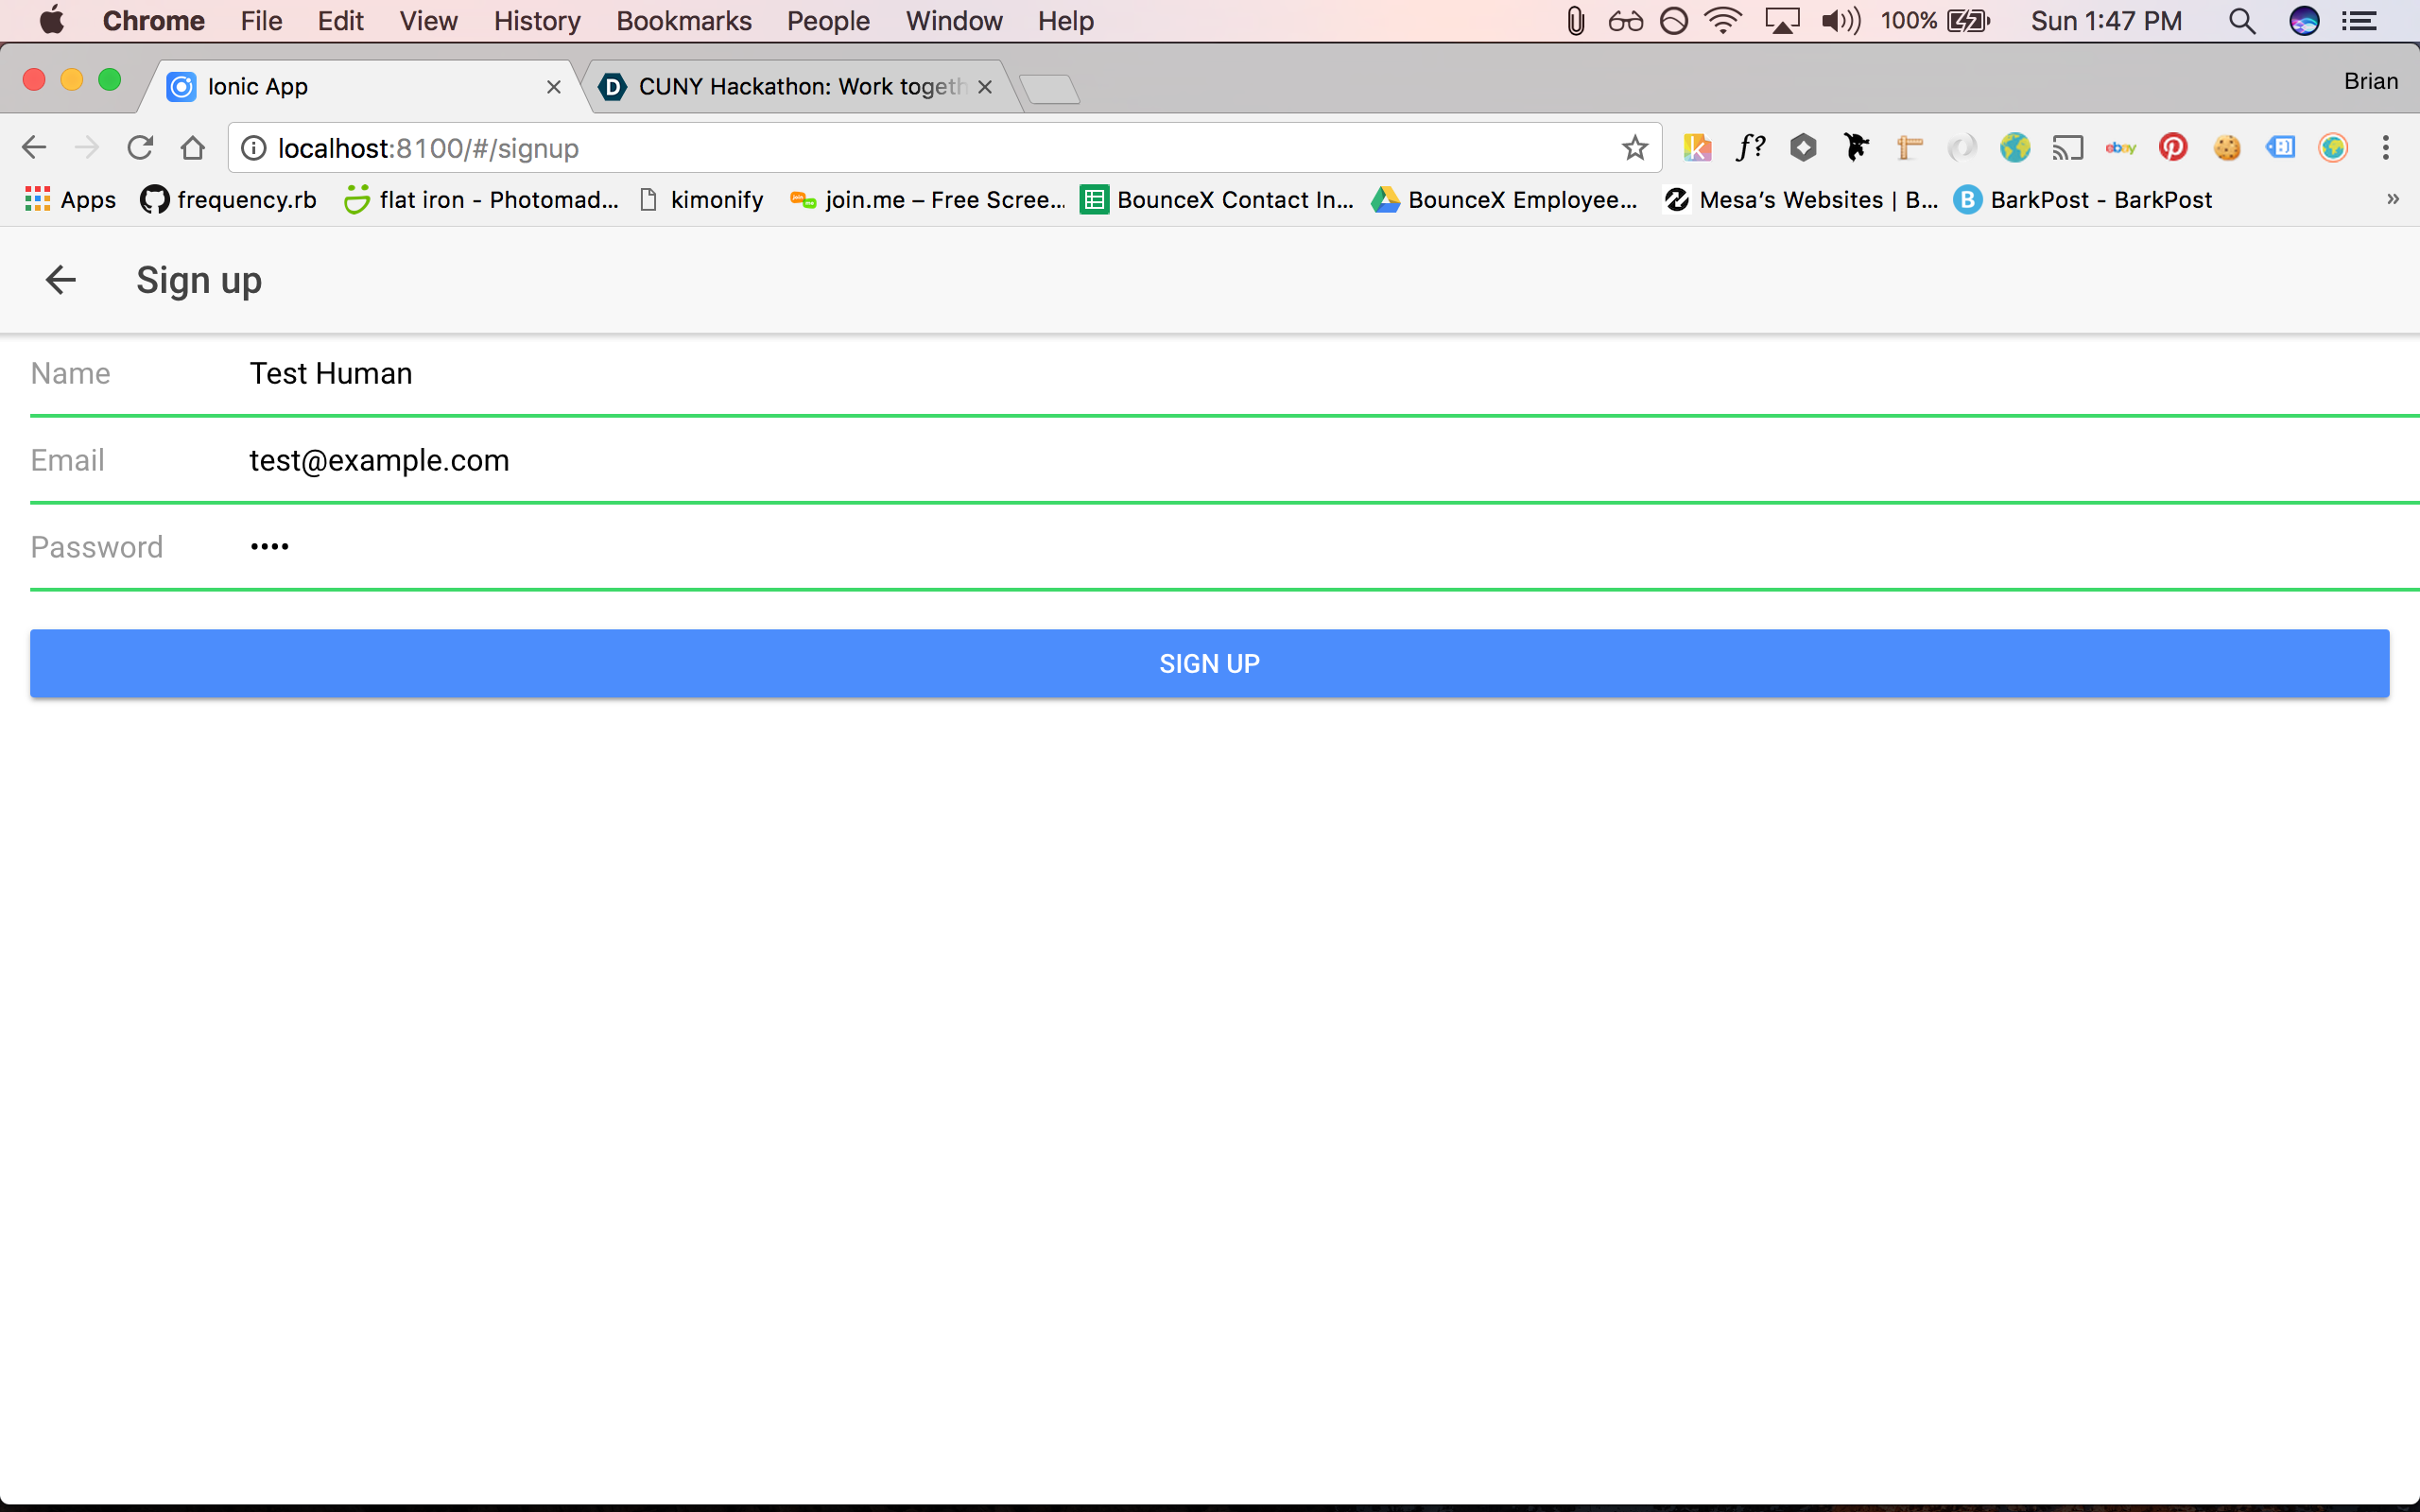Image resolution: width=2420 pixels, height=1512 pixels.
Task: Open the History menu
Action: (536, 21)
